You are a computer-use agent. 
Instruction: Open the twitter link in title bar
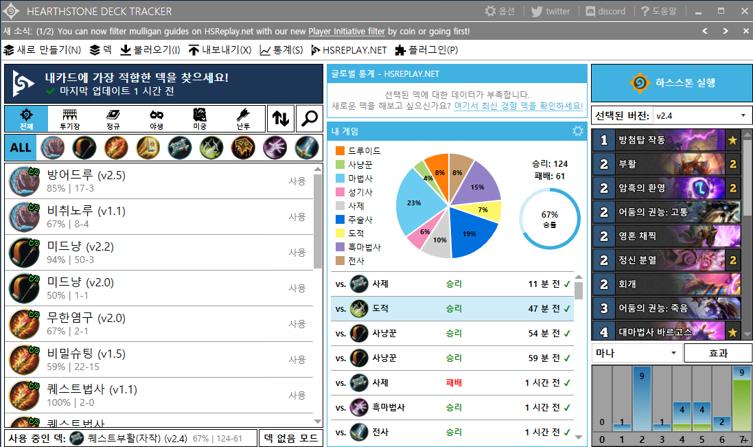click(551, 11)
